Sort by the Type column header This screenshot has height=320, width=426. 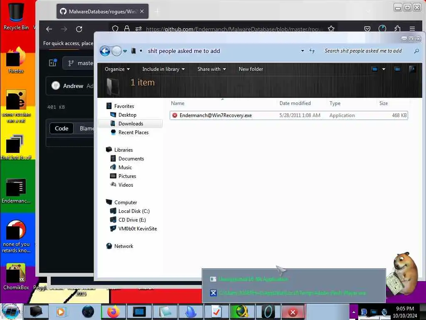click(335, 103)
